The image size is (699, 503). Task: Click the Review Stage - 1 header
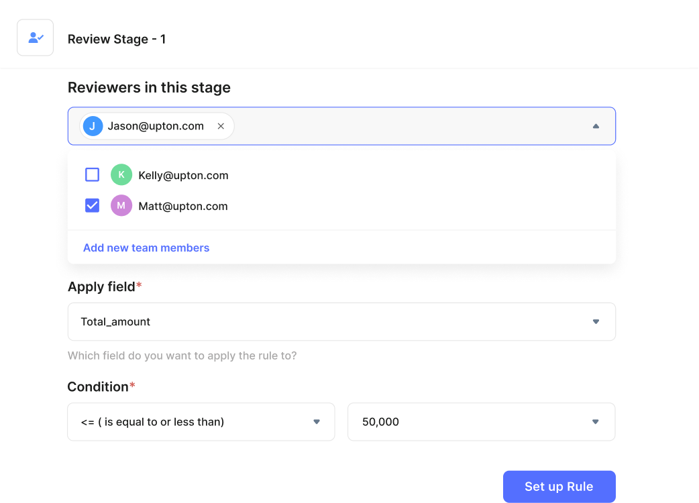[x=117, y=40]
